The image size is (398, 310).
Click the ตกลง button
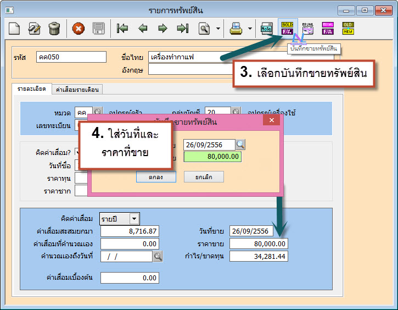[156, 177]
